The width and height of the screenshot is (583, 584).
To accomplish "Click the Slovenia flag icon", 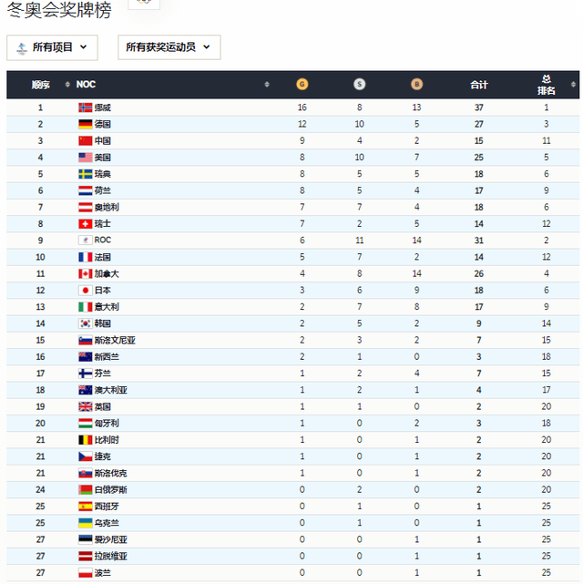I will tap(86, 340).
